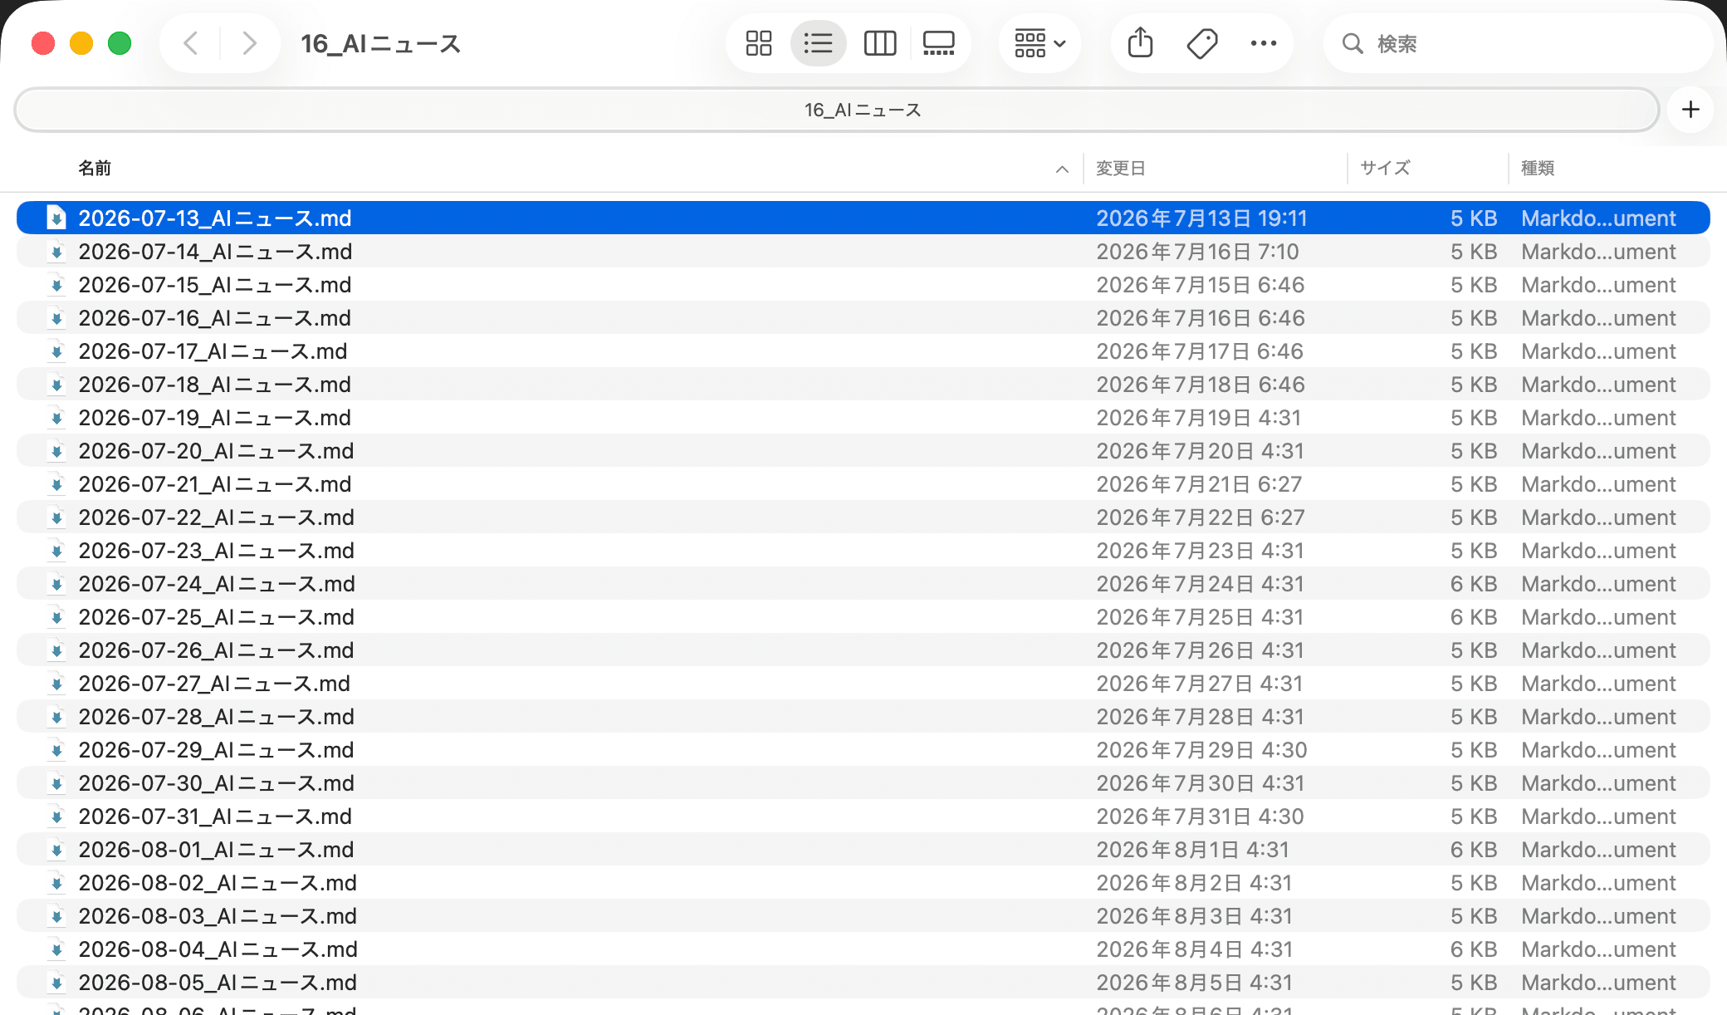Image resolution: width=1727 pixels, height=1015 pixels.
Task: Sort by 種類 column header
Action: coord(1538,169)
